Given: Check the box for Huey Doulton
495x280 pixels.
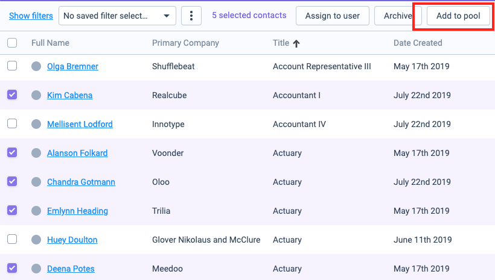Looking at the screenshot, I should coord(12,239).
